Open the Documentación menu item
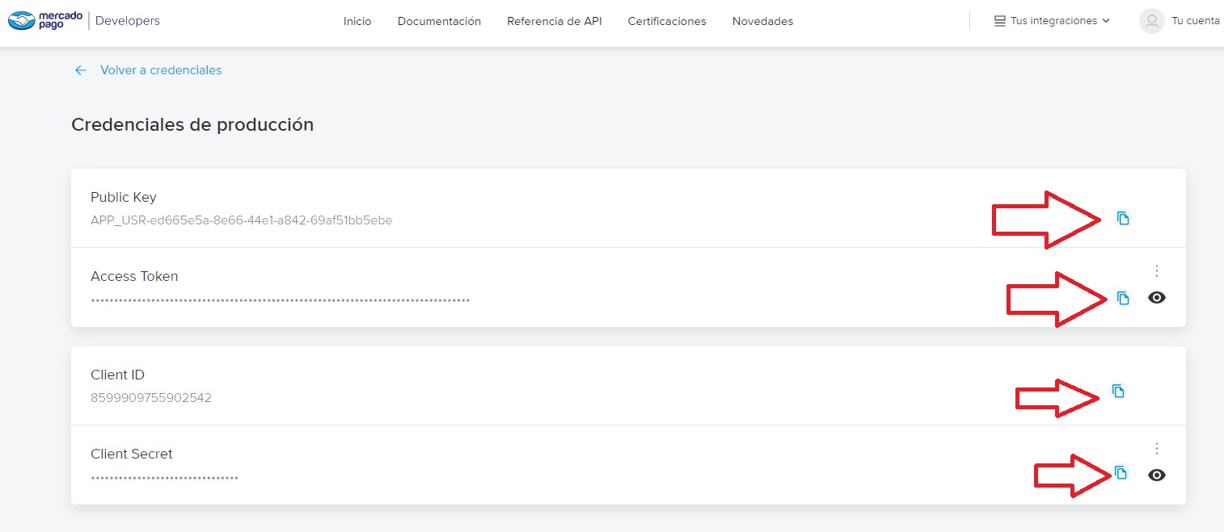 coord(439,21)
